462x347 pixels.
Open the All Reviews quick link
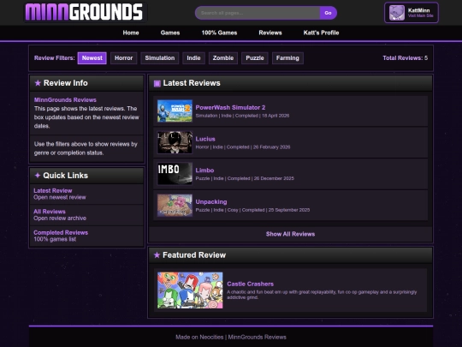coord(50,212)
